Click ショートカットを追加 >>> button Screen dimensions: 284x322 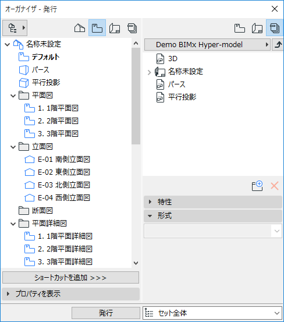70,278
